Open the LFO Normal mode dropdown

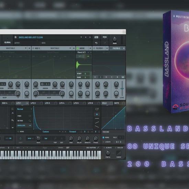pyautogui.click(x=24, y=109)
